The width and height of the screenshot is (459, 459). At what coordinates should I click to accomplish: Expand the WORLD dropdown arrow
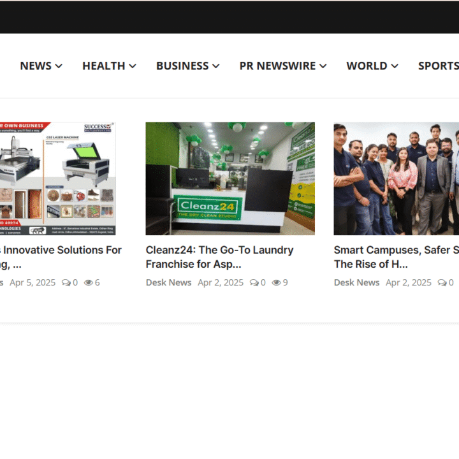tap(395, 66)
